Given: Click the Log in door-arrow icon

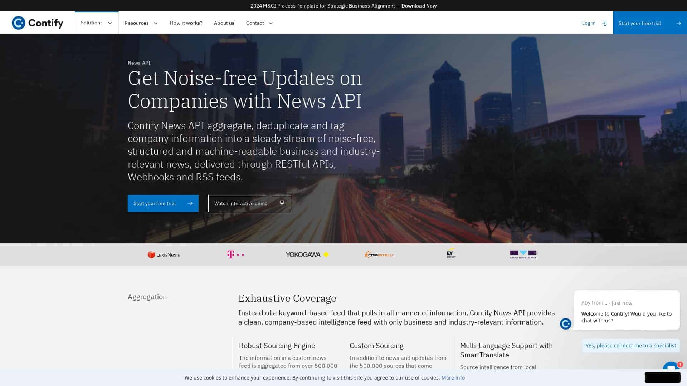Looking at the screenshot, I should [604, 23].
